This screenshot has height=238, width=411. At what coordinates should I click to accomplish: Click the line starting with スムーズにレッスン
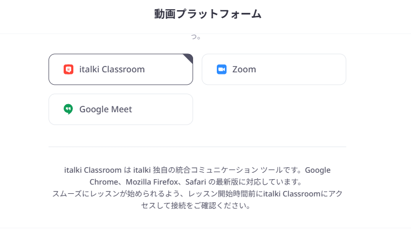click(x=197, y=194)
